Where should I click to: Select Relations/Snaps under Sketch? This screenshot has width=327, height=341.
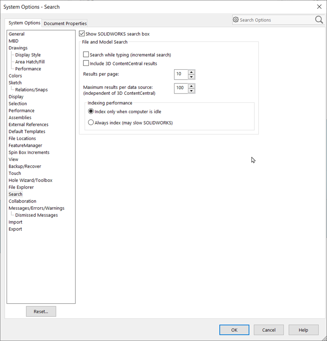(31, 90)
